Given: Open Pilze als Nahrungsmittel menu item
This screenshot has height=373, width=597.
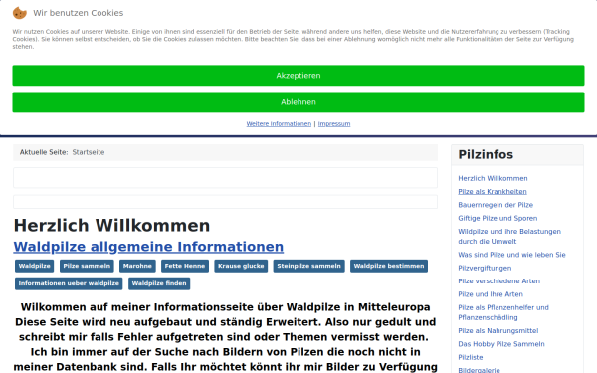Looking at the screenshot, I should coord(498,331).
